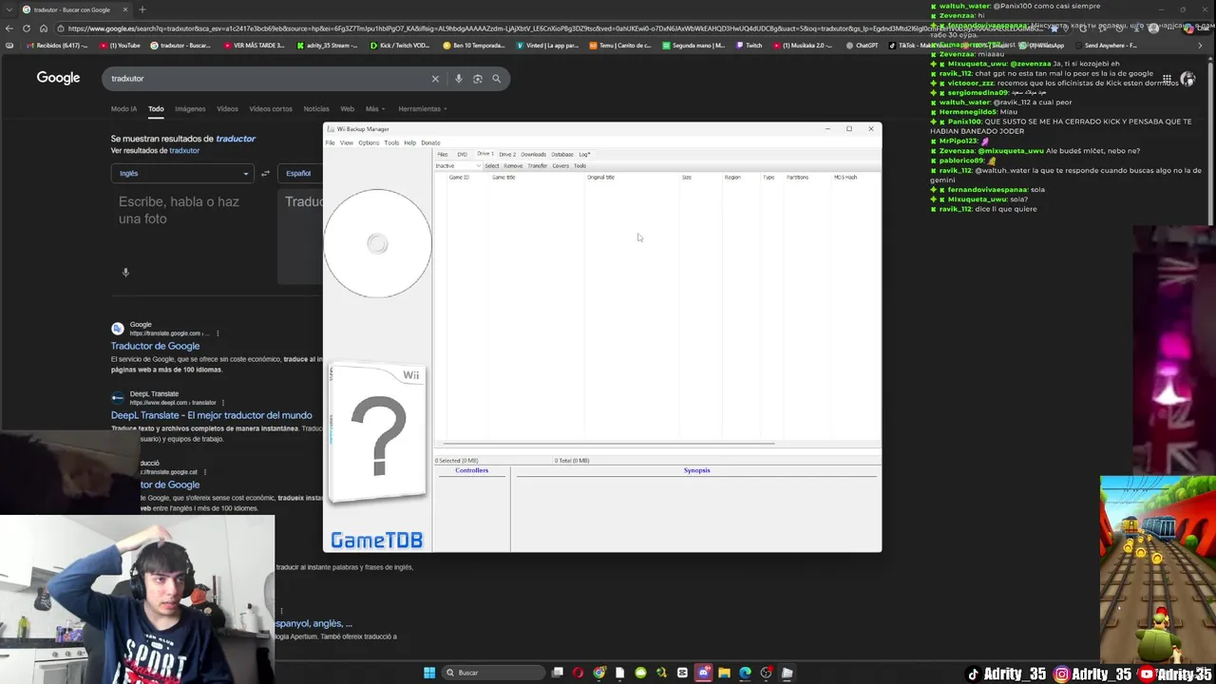Click the Transfer toolbar button
This screenshot has height=684, width=1216.
tap(538, 166)
